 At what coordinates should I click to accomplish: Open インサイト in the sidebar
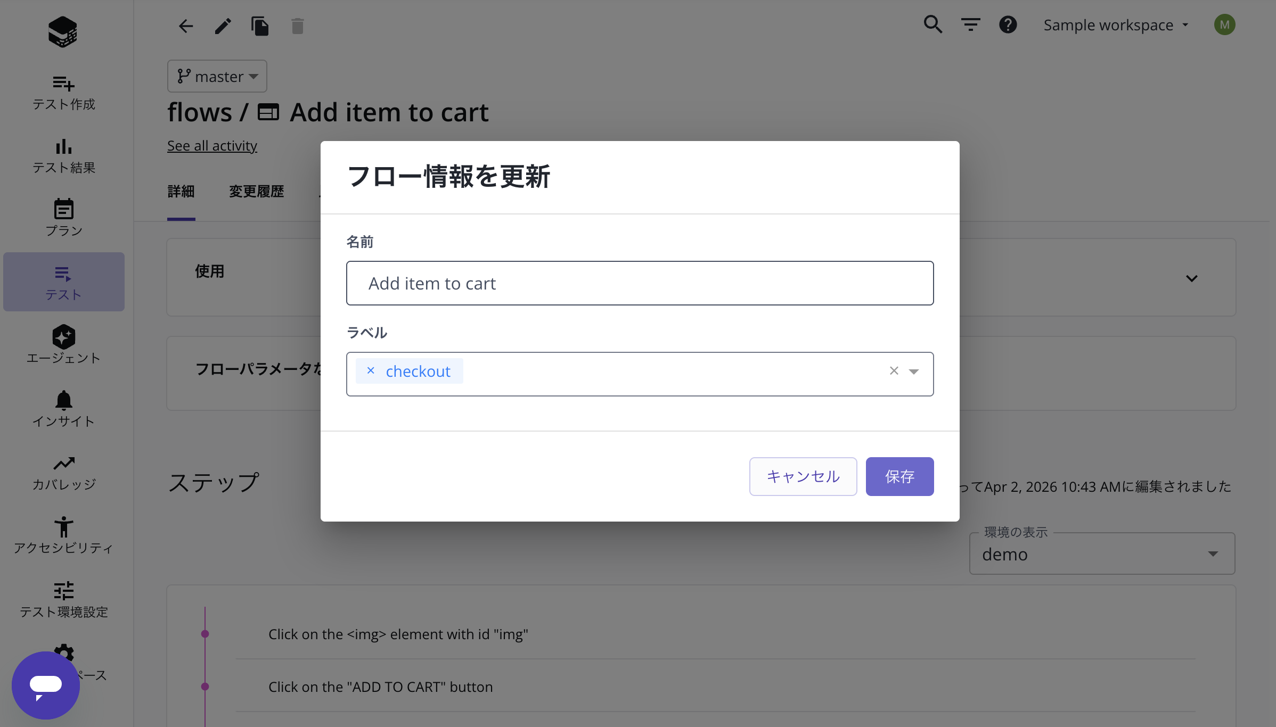64,409
